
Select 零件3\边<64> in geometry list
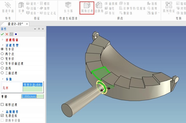(32, 85)
